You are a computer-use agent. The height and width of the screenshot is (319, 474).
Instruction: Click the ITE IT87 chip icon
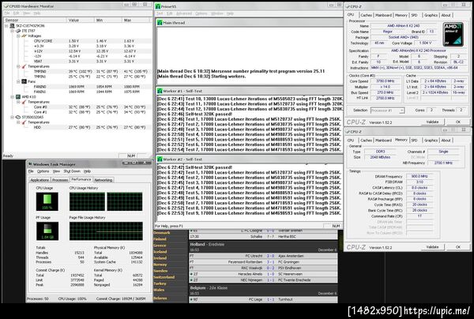click(18, 31)
